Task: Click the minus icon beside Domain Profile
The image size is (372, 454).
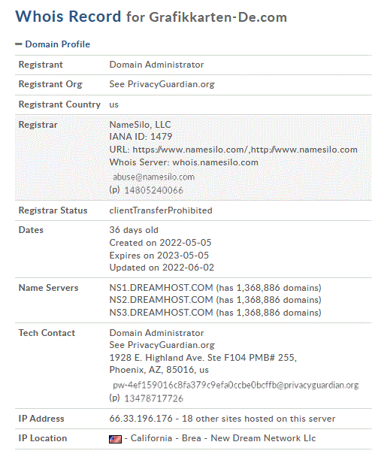Action: pos(19,44)
